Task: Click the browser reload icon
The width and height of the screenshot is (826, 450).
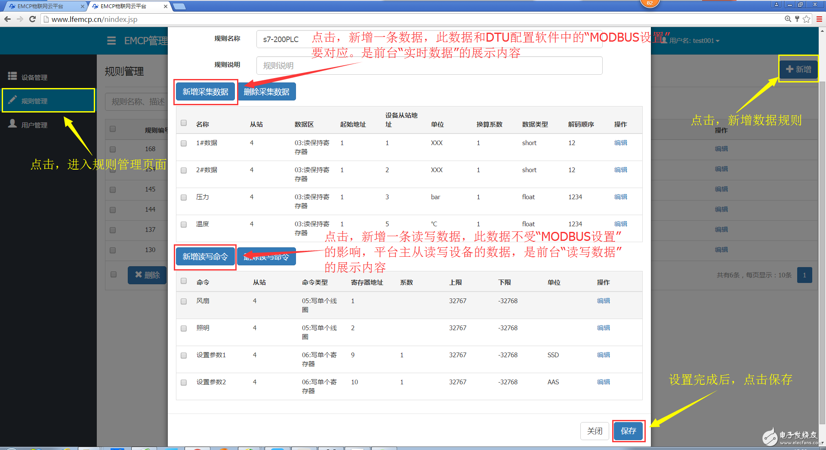Action: point(32,19)
